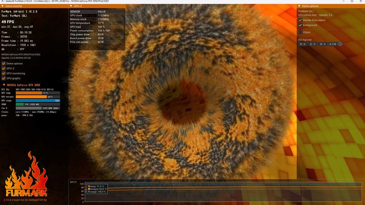365x205 pixels.
Task: Click the power 70W - PPW line
Action: coord(17,115)
